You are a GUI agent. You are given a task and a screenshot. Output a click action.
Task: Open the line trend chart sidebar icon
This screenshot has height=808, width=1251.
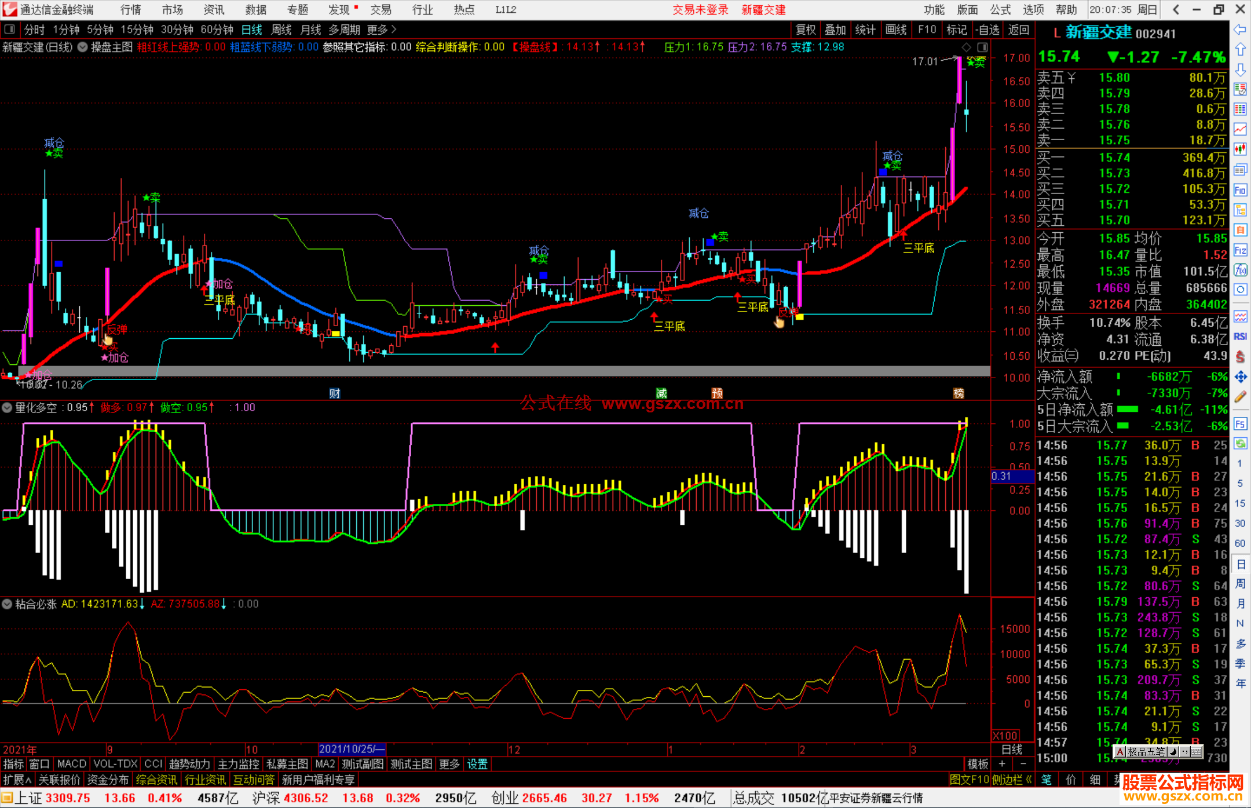point(1240,129)
